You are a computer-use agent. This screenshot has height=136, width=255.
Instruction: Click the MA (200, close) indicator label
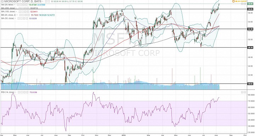point(8,8)
